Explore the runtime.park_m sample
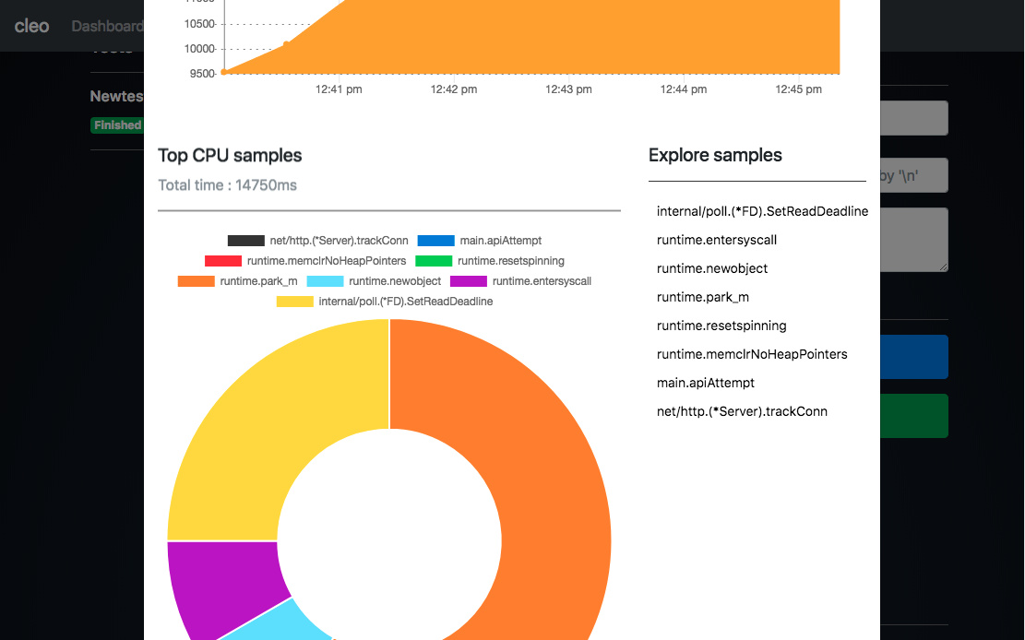The image size is (1025, 640). tap(703, 298)
